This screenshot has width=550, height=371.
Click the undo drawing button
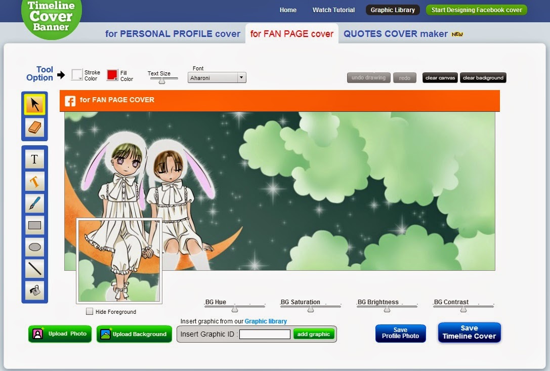pos(369,77)
